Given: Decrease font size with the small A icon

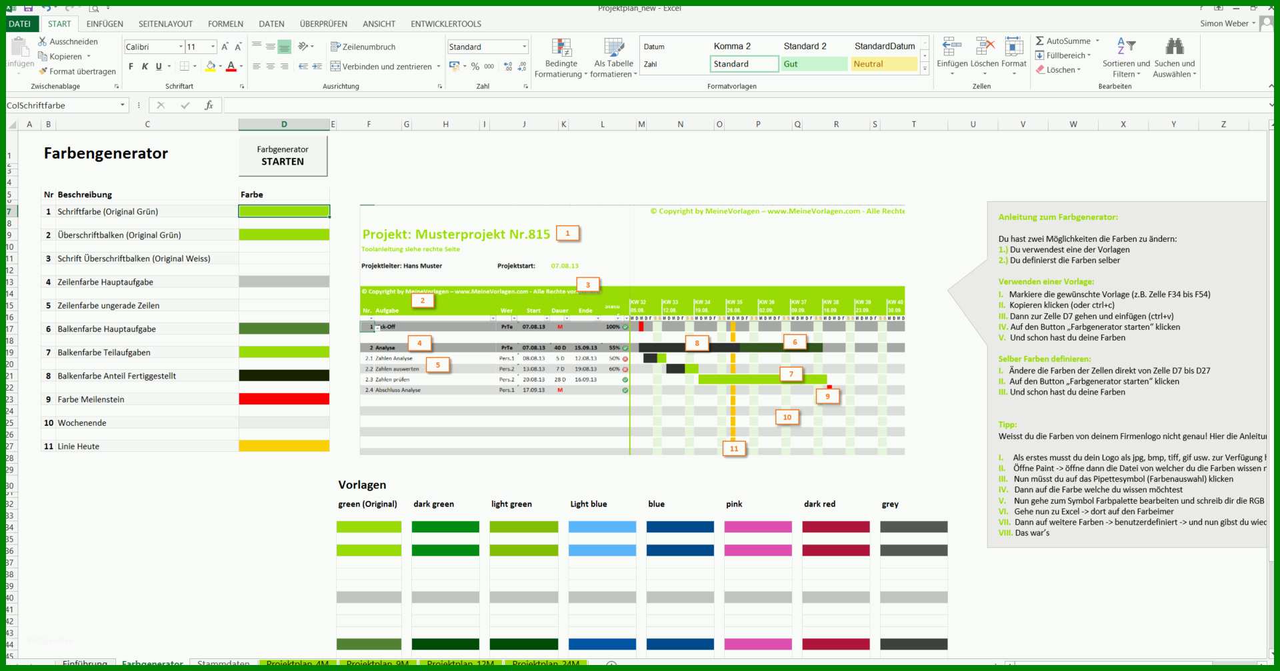Looking at the screenshot, I should coord(238,47).
